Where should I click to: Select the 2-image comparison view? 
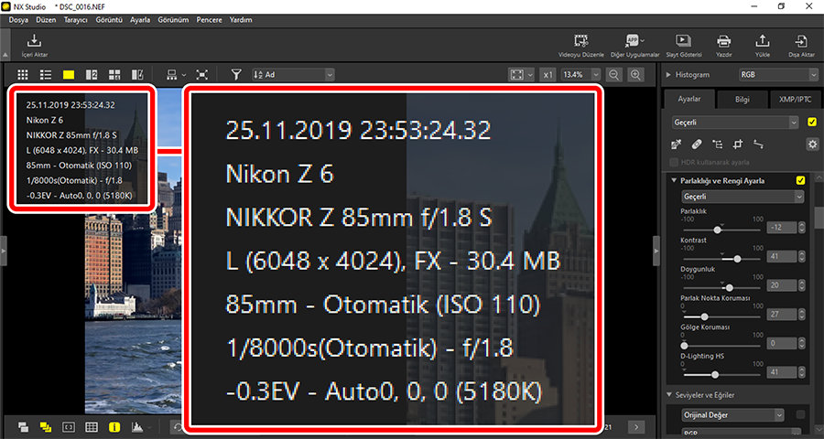(92, 75)
